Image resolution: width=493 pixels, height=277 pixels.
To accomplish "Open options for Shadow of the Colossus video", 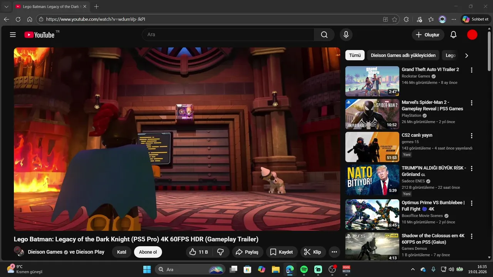I will click(x=471, y=236).
